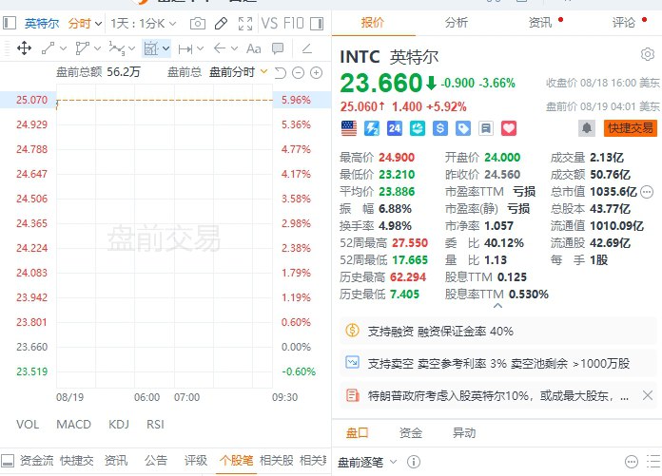662x476 pixels.
Task: Click the blue tag label icon
Action: click(463, 128)
